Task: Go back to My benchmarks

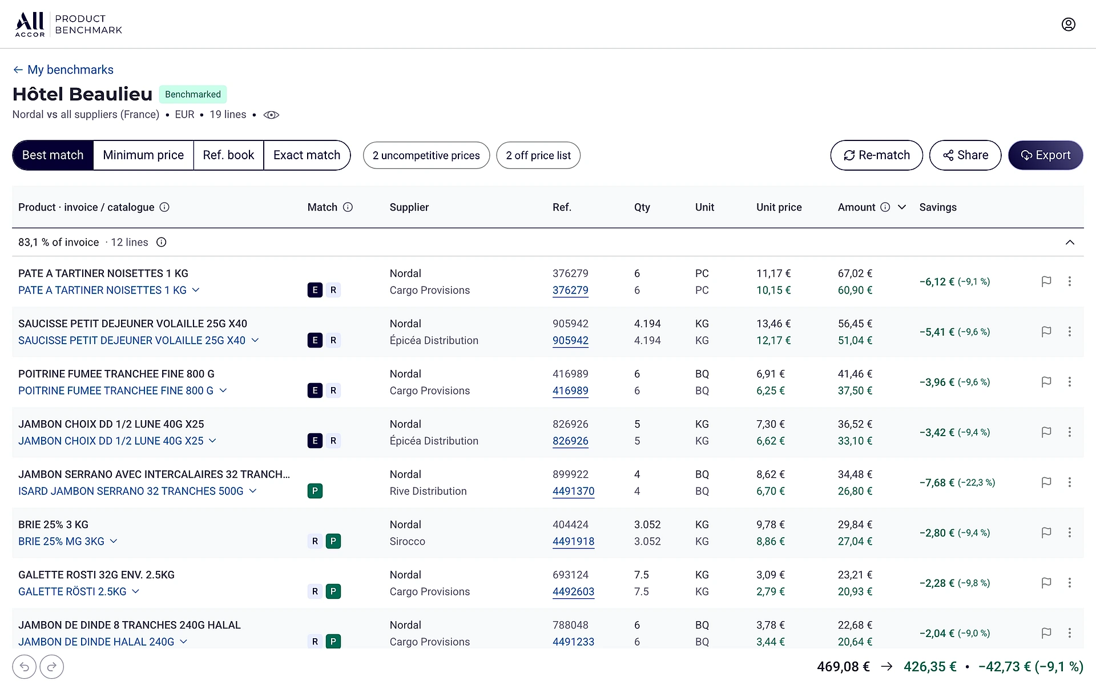Action: (x=63, y=70)
